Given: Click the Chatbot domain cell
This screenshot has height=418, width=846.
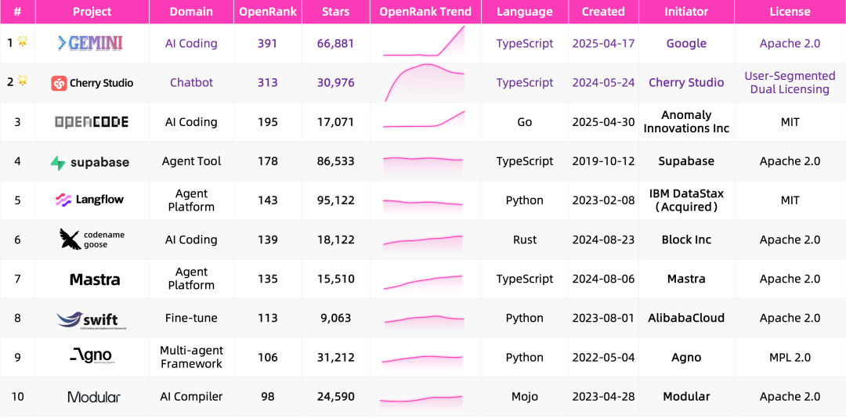Looking at the screenshot, I should [x=192, y=82].
